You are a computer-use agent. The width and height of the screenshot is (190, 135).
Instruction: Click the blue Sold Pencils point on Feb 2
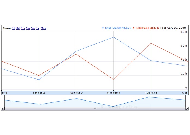[x=39, y=80]
